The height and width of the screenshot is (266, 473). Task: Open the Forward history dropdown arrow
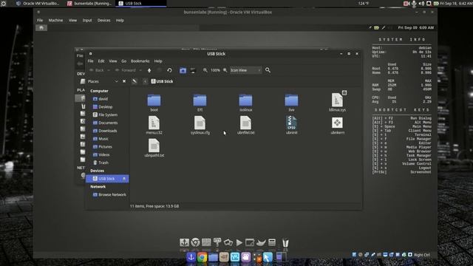pyautogui.click(x=140, y=70)
